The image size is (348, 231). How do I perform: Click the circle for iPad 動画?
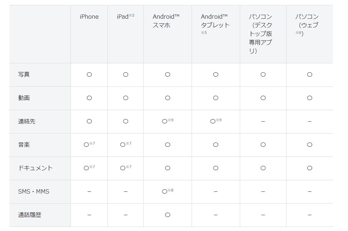click(x=125, y=98)
